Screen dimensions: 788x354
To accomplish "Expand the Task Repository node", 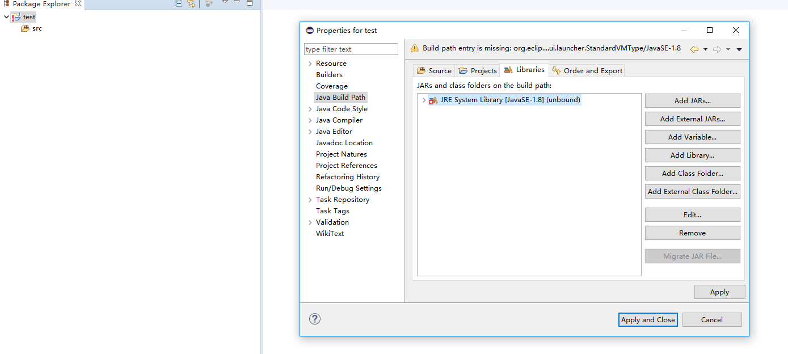I will coord(310,200).
